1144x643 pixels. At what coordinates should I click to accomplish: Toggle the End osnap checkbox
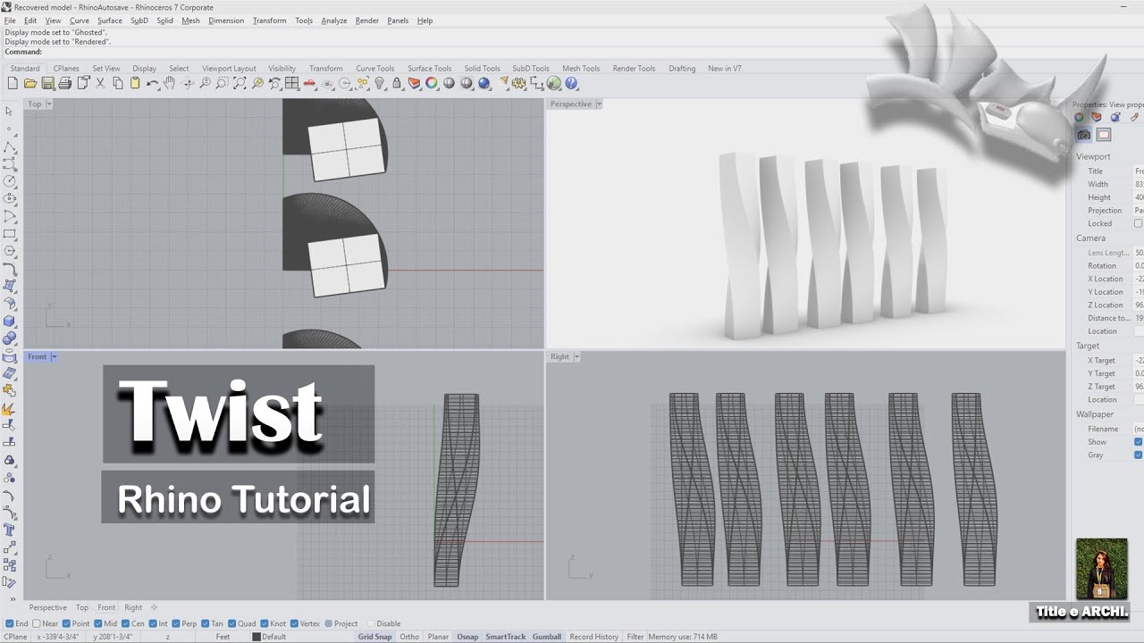[10, 623]
